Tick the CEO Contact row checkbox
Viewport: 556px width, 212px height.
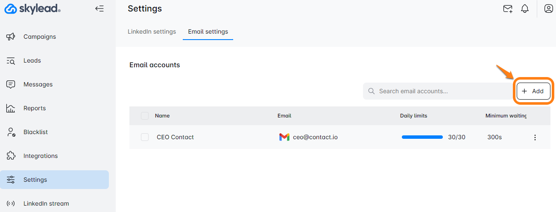click(145, 137)
